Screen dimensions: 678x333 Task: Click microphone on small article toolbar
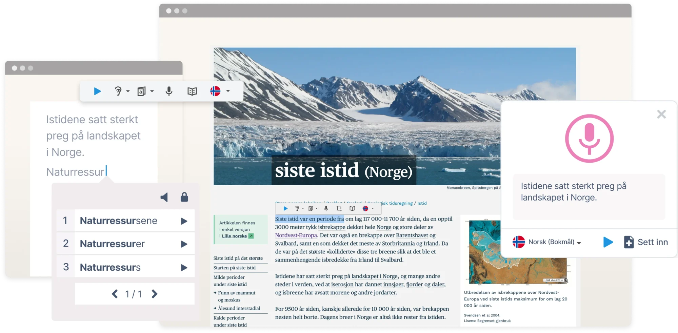coord(326,208)
